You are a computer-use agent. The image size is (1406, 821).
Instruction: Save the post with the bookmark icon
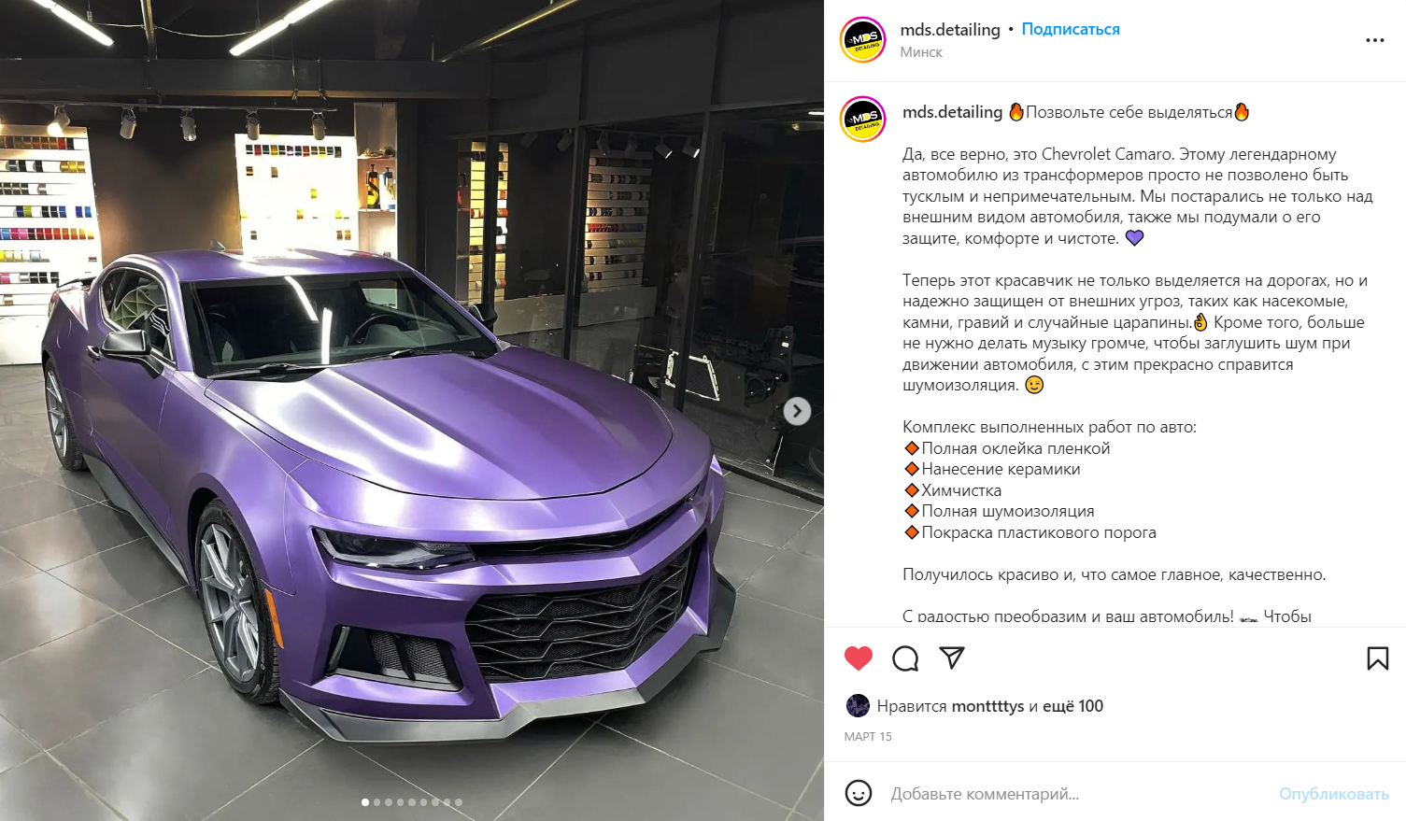1377,658
